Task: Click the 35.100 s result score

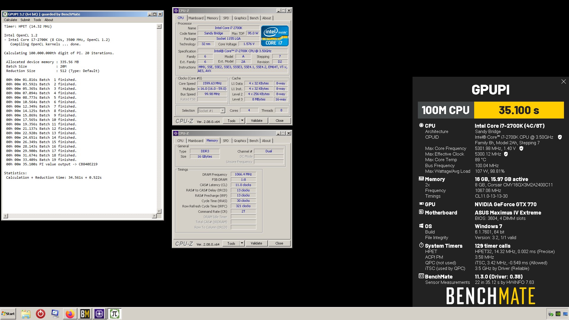Action: pyautogui.click(x=519, y=110)
